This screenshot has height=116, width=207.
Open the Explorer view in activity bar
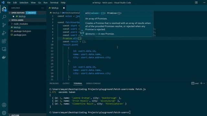click(4, 9)
